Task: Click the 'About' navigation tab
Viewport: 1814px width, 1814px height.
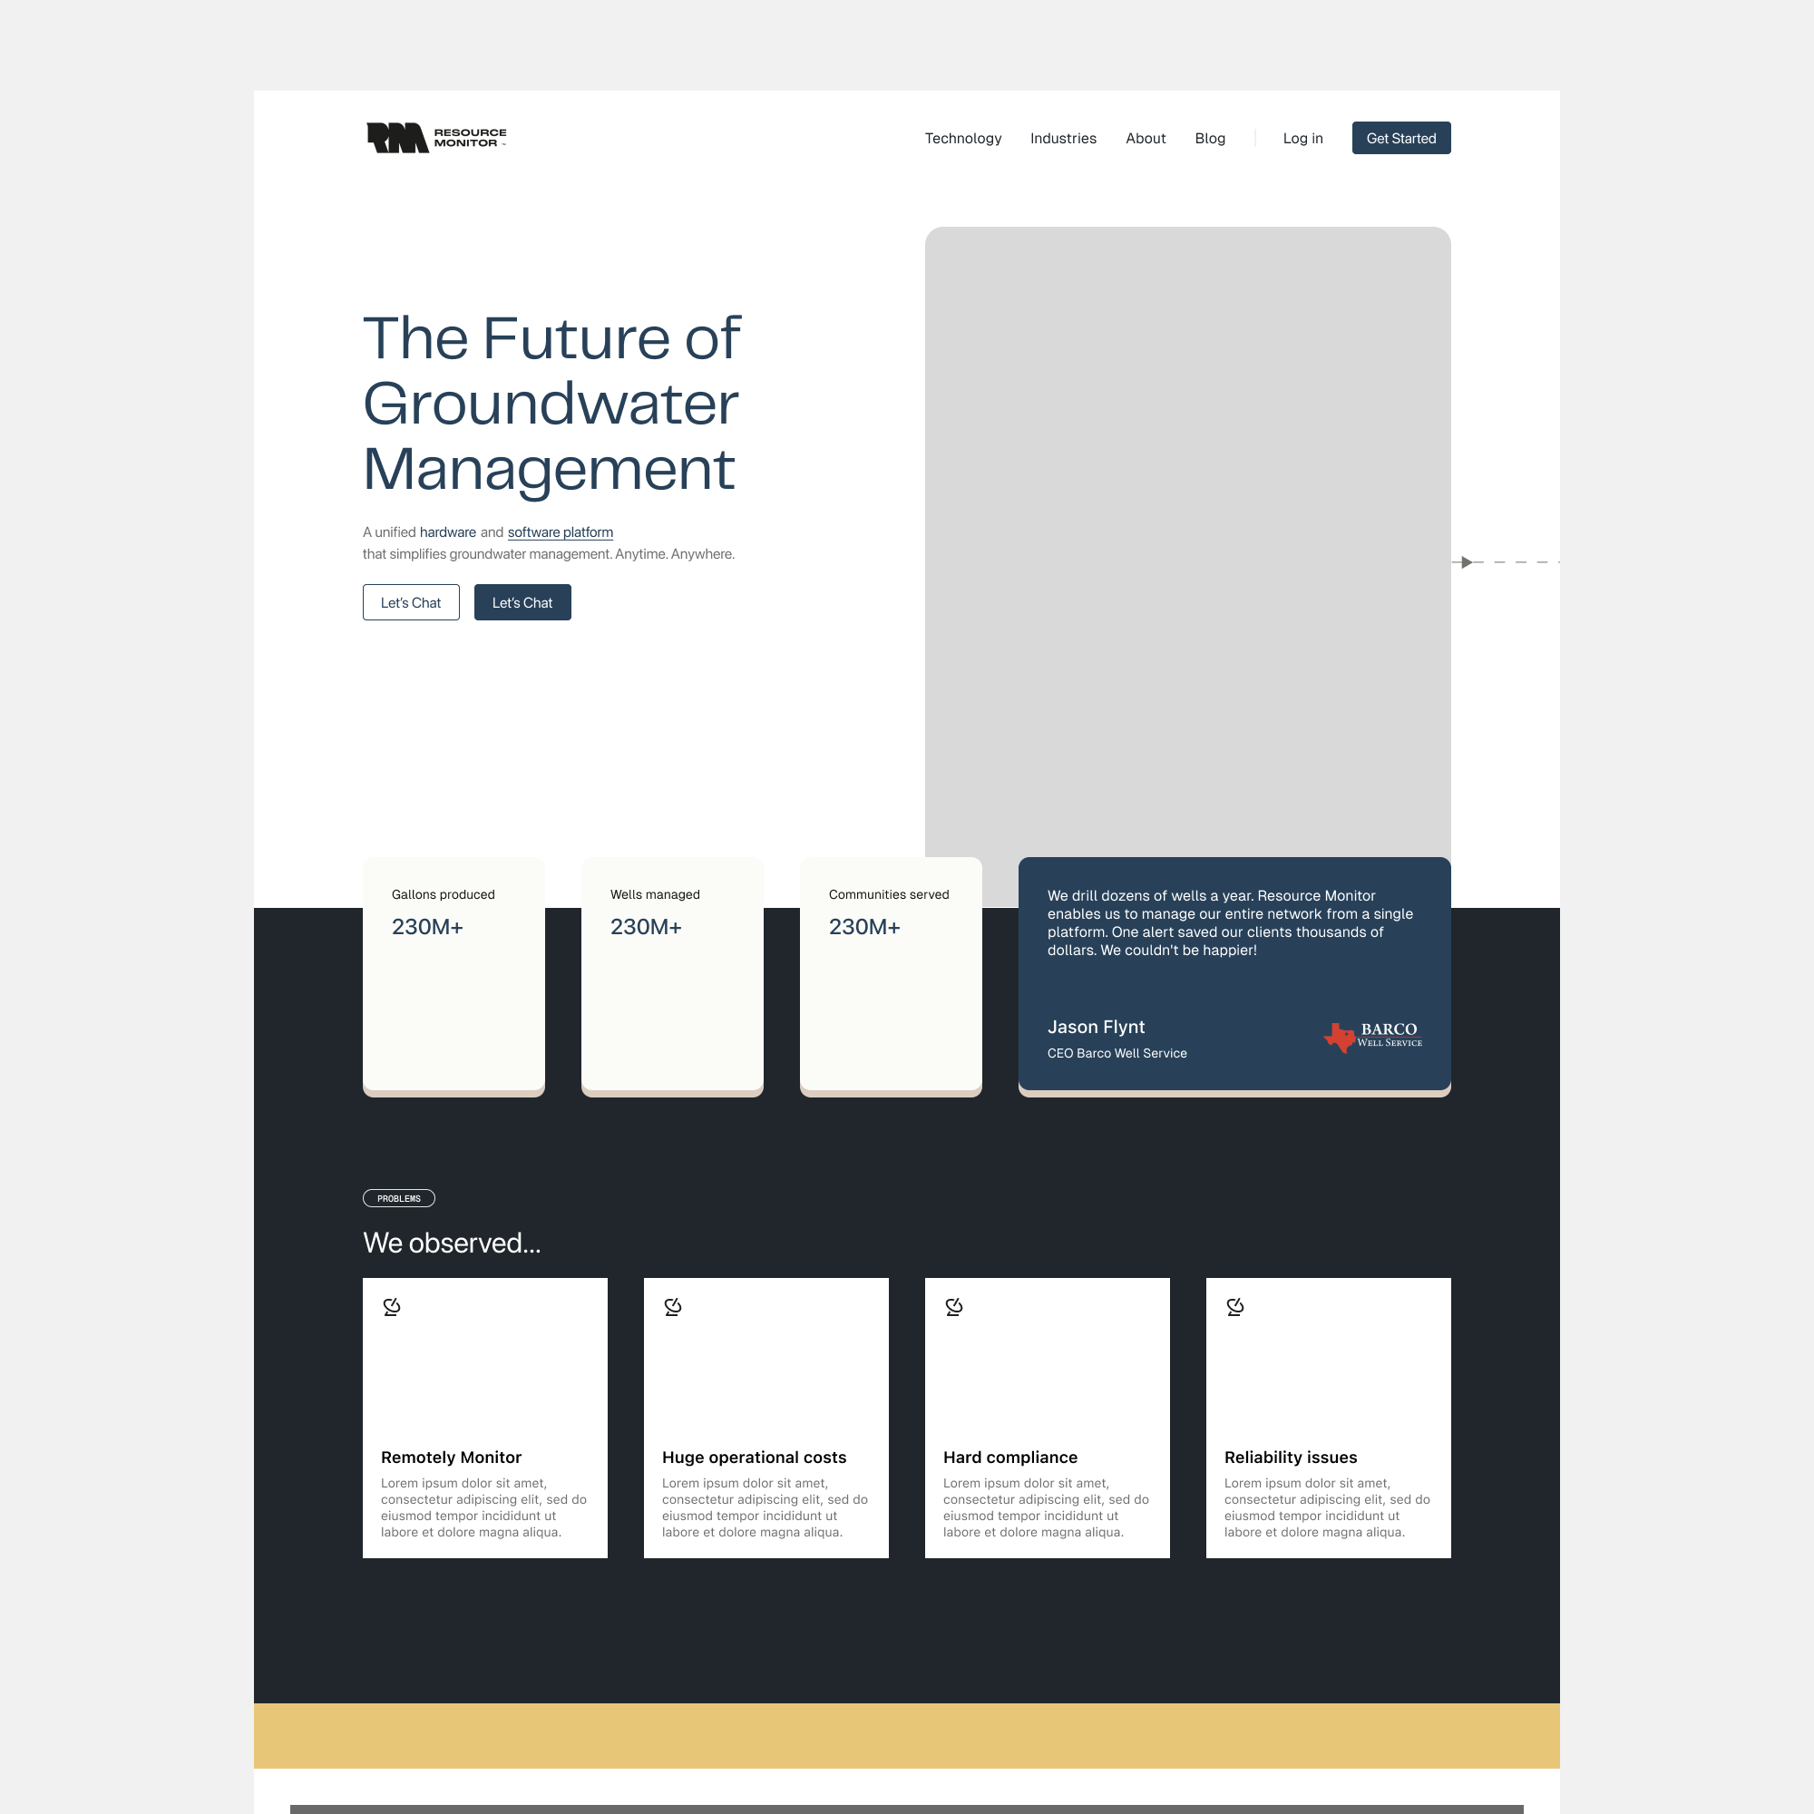Action: 1146,138
